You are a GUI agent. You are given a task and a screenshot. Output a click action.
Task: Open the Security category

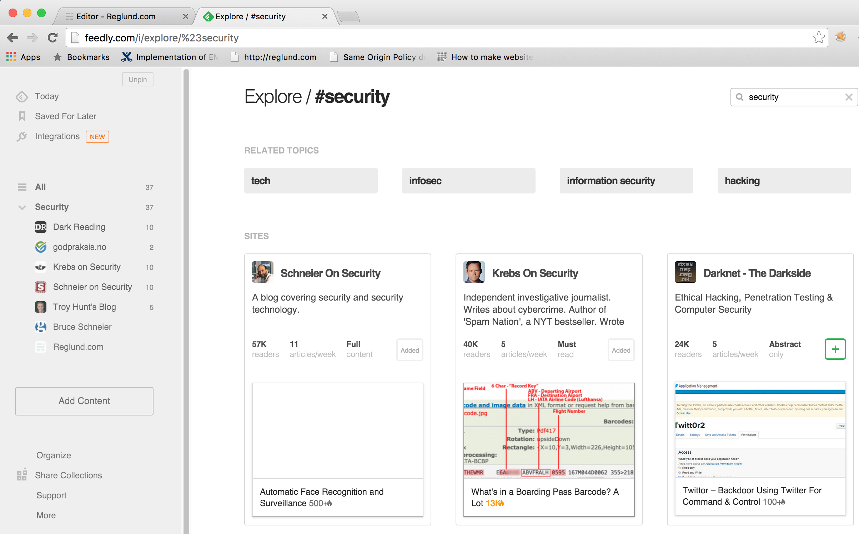52,207
